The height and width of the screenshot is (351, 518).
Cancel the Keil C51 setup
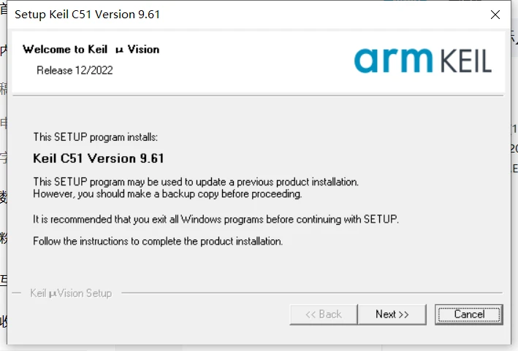tap(469, 315)
